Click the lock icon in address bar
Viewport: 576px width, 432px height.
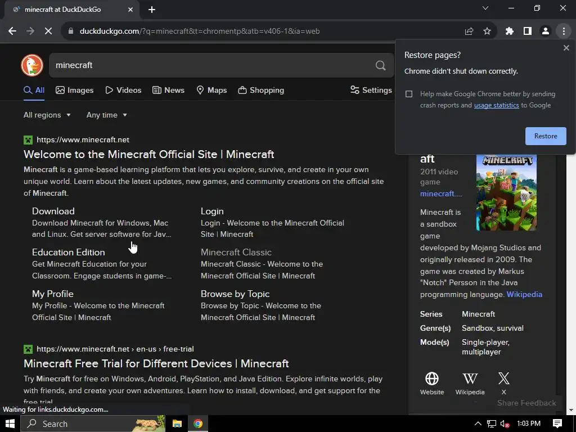(71, 31)
